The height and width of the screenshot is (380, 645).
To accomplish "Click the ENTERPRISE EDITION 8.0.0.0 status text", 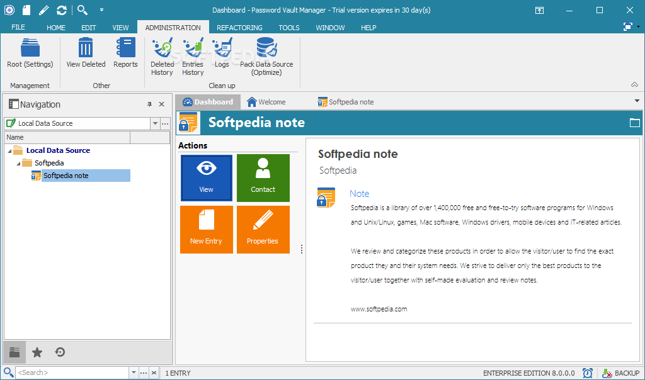I will click(528, 373).
